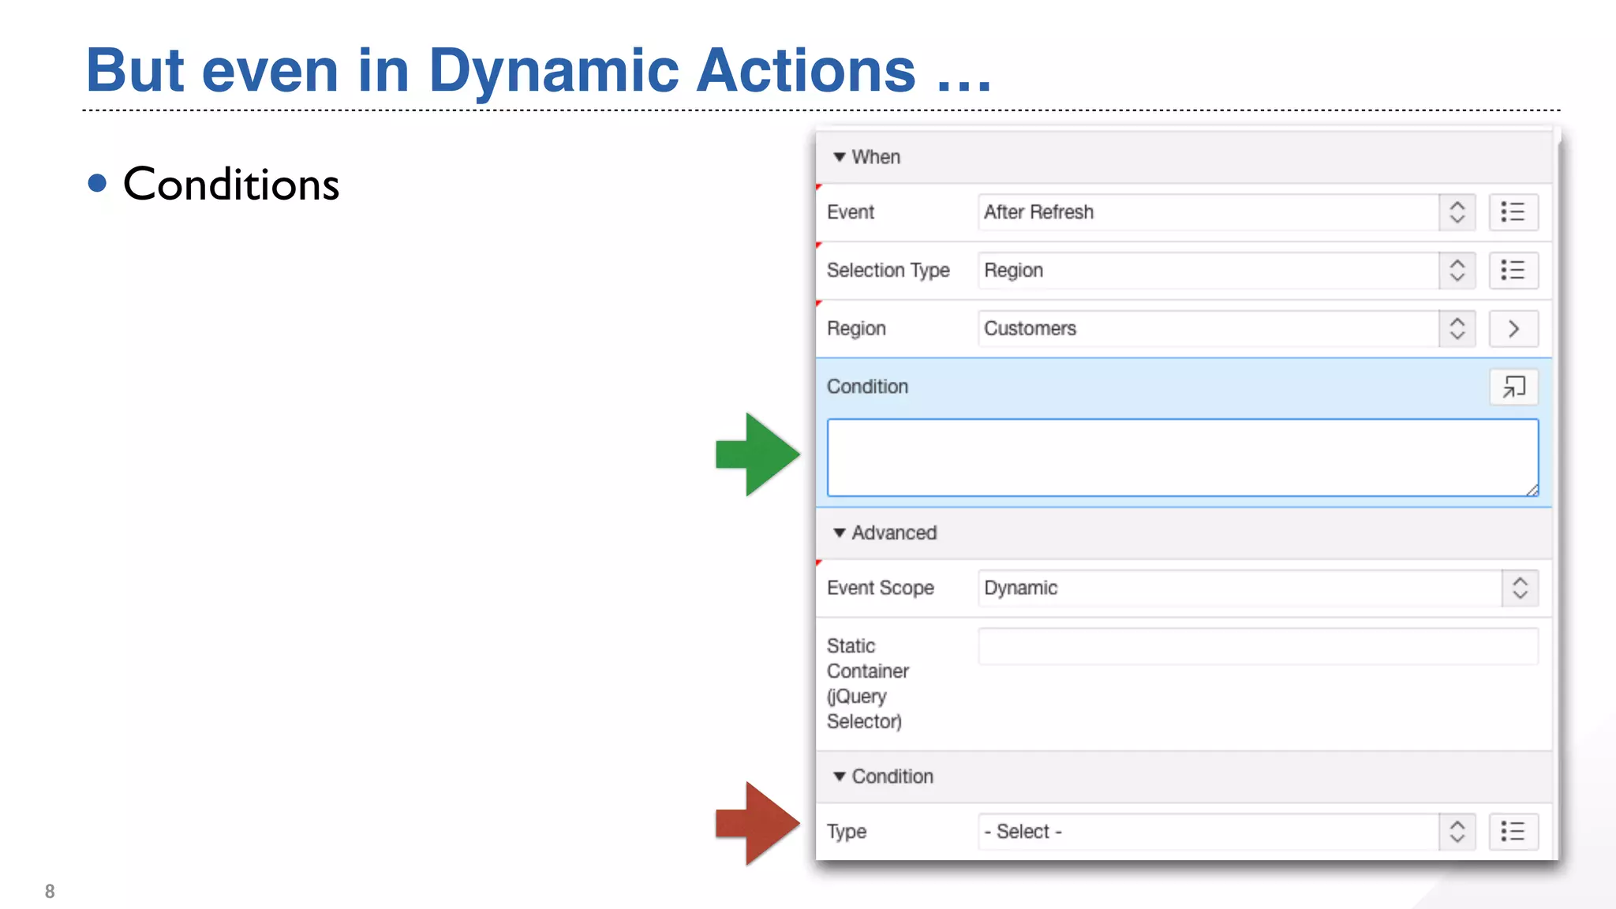The height and width of the screenshot is (909, 1616).
Task: Click the Conditions bullet text
Action: [x=231, y=185]
